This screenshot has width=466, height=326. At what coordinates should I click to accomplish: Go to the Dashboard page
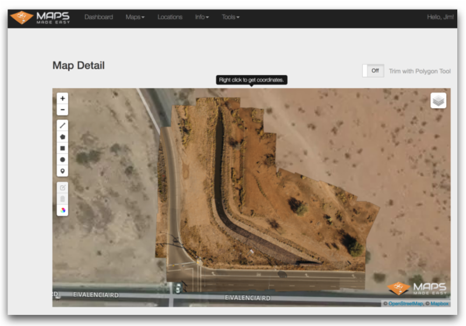(98, 17)
